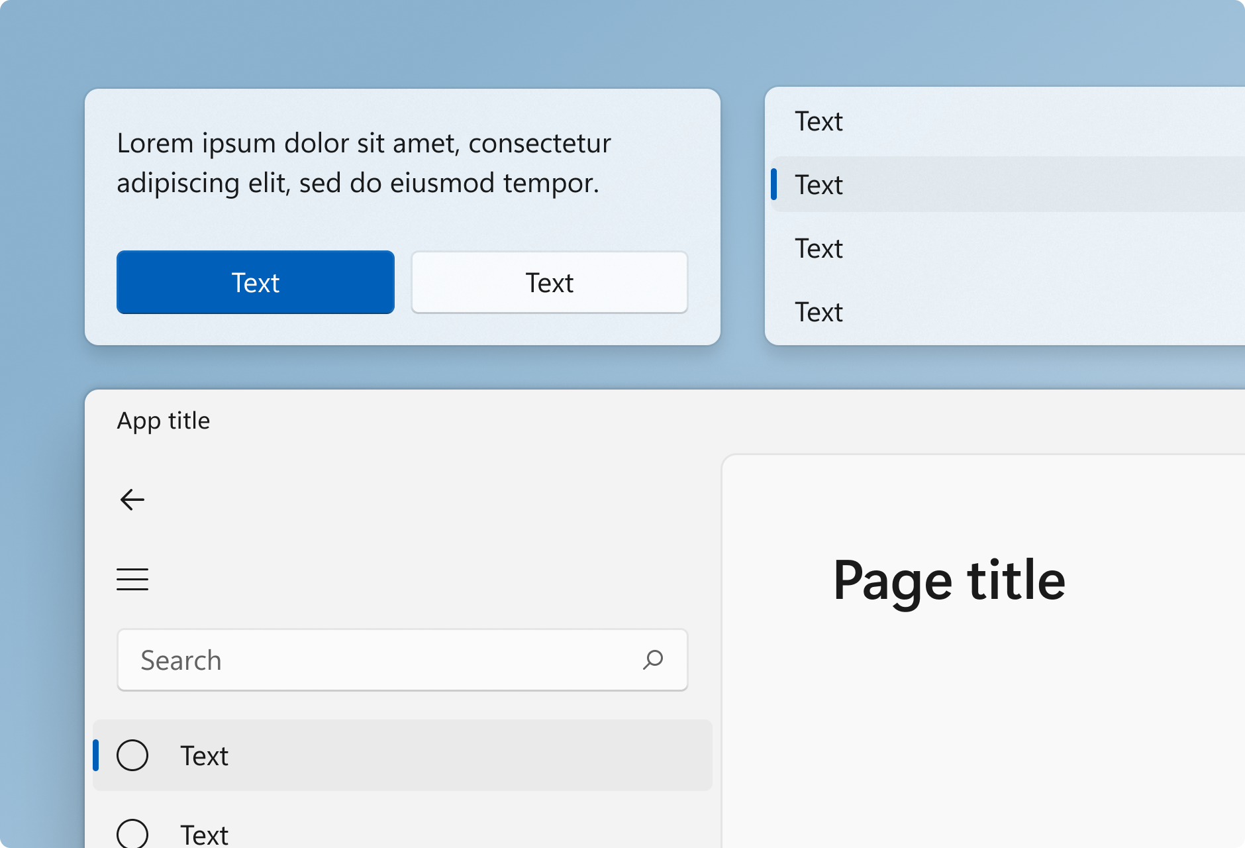The width and height of the screenshot is (1245, 848).
Task: Select the first Text item in the right-side list
Action: coord(819,121)
